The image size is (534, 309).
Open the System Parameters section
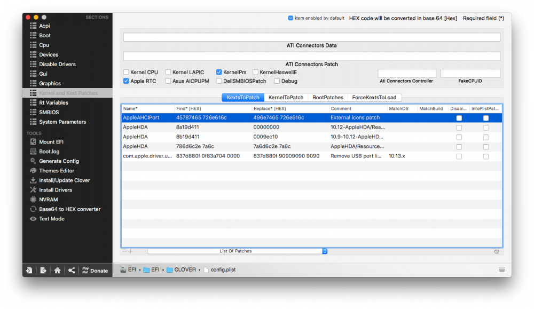click(62, 122)
